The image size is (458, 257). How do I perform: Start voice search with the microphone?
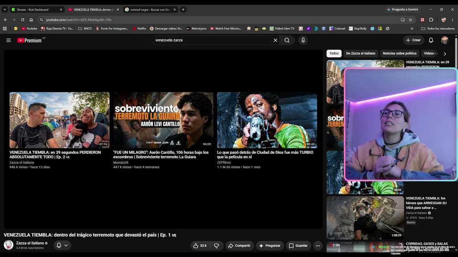point(303,40)
